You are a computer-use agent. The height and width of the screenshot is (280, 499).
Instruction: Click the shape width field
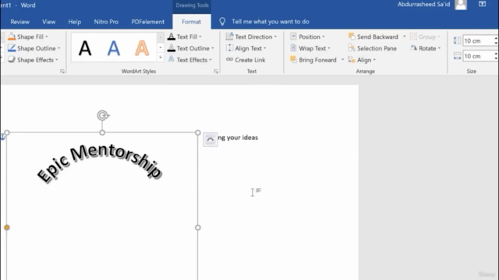pyautogui.click(x=478, y=56)
